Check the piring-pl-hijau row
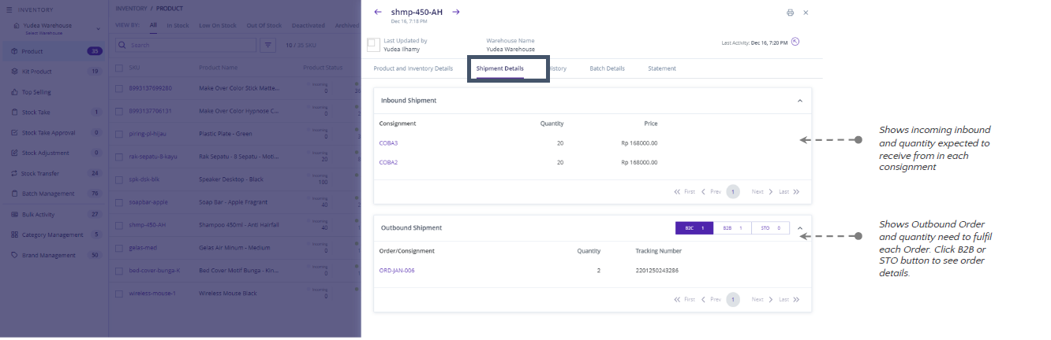Image resolution: width=1051 pixels, height=340 pixels. tap(119, 134)
